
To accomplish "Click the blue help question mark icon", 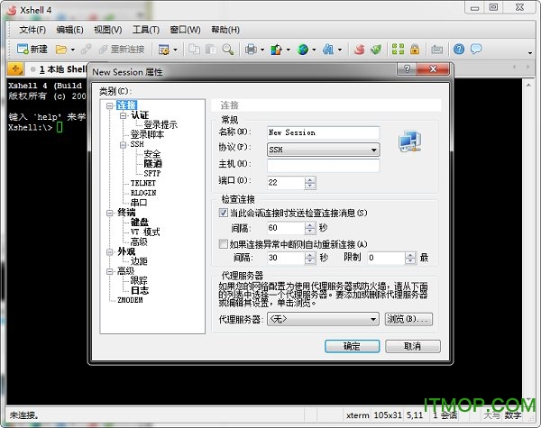I will point(459,50).
